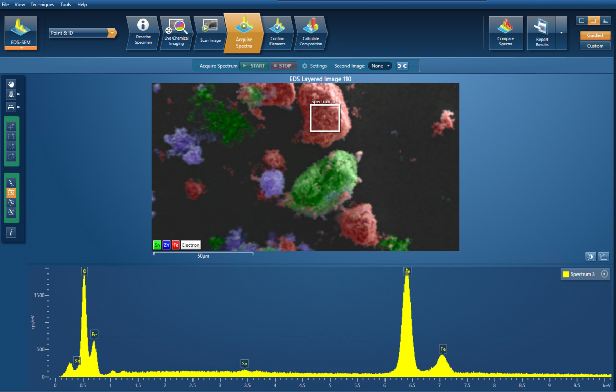Toggle the Zn element map overlay
The width and height of the screenshot is (616, 392).
click(166, 245)
